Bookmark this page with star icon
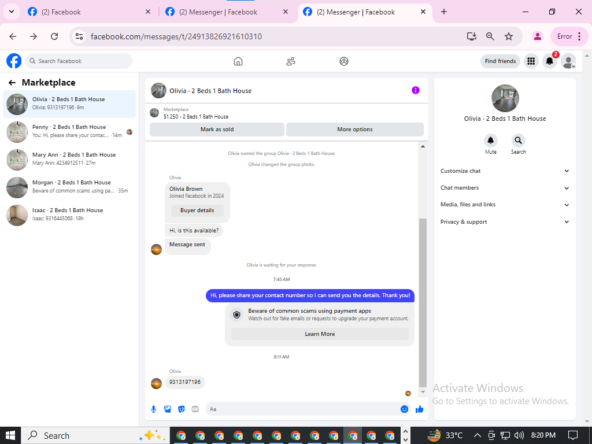592x444 pixels. [x=509, y=36]
